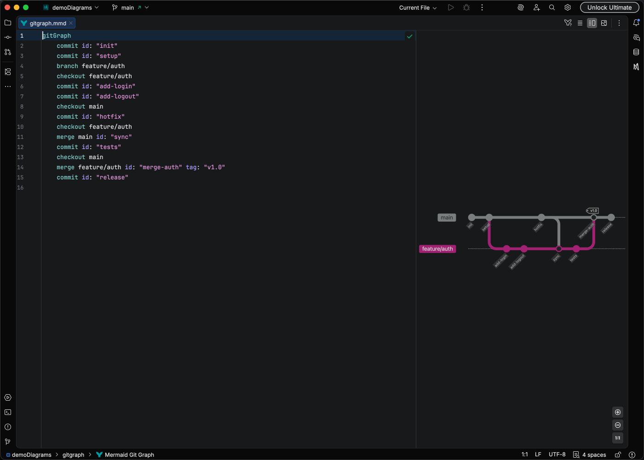Open the AI Assistant panel
The height and width of the screenshot is (460, 644).
click(637, 37)
